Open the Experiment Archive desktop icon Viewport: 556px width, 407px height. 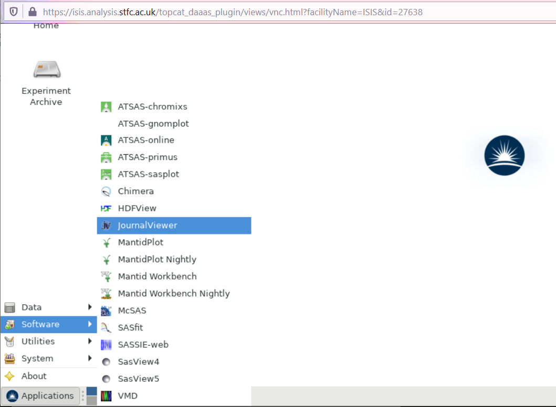point(46,70)
